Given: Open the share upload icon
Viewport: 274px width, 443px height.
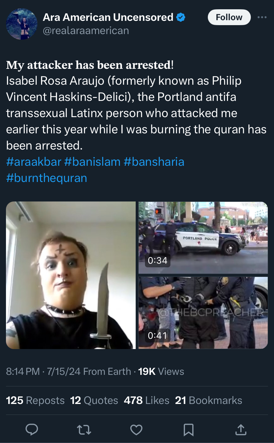Looking at the screenshot, I should point(241,429).
